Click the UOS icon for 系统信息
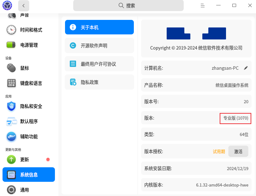The width and height of the screenshot is (256, 196). coord(11,175)
